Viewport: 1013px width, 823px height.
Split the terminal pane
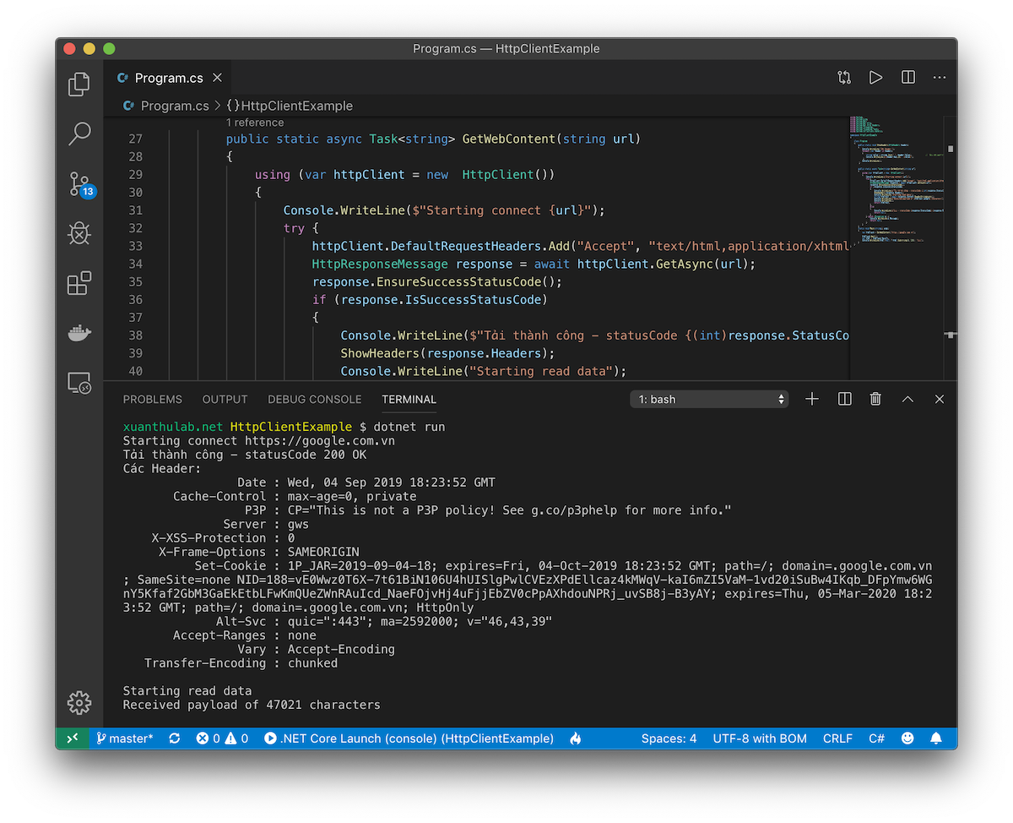tap(844, 399)
